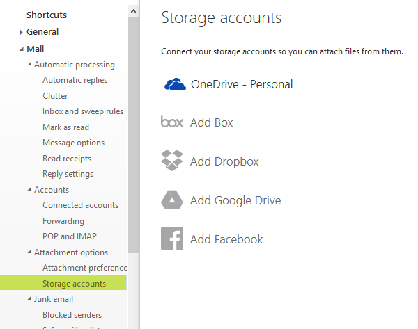The image size is (418, 329).
Task: Click the Google Drive triangle icon
Action: pyautogui.click(x=172, y=200)
